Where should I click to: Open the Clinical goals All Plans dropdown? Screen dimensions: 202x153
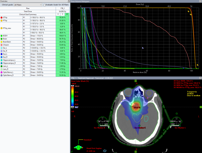28,5
